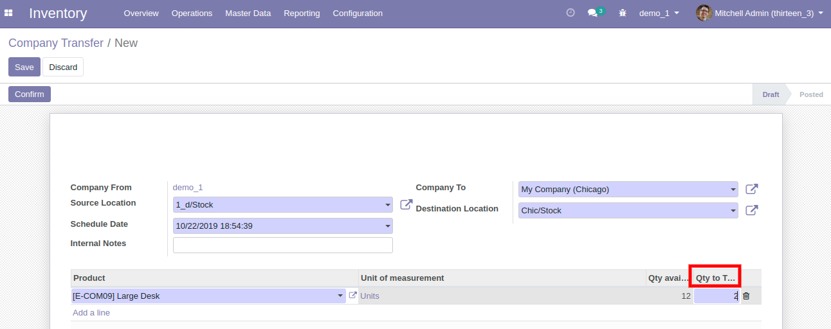Click Mitchell Admin user avatar
The image size is (831, 329).
pyautogui.click(x=704, y=13)
